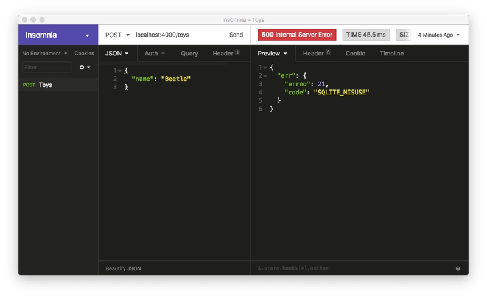
Task: Close the Insomnia window with red button
Action: point(24,19)
